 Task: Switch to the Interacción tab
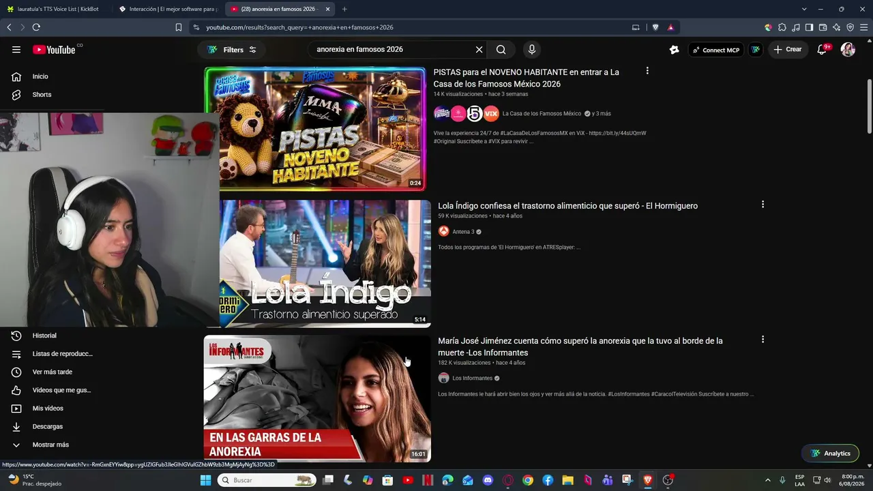(168, 9)
